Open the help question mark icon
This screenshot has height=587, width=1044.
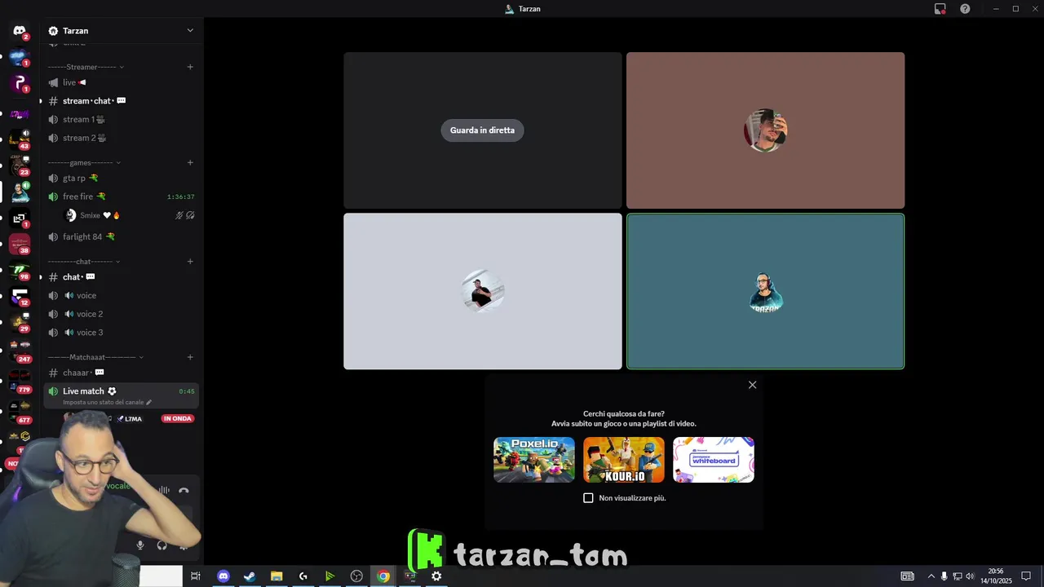(x=965, y=9)
